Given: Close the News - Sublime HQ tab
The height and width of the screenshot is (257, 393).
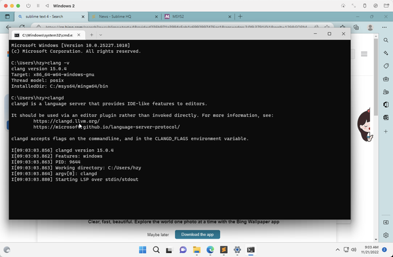Looking at the screenshot, I should pos(157,17).
